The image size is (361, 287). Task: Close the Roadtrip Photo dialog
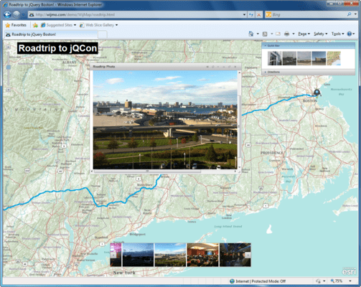(235, 67)
